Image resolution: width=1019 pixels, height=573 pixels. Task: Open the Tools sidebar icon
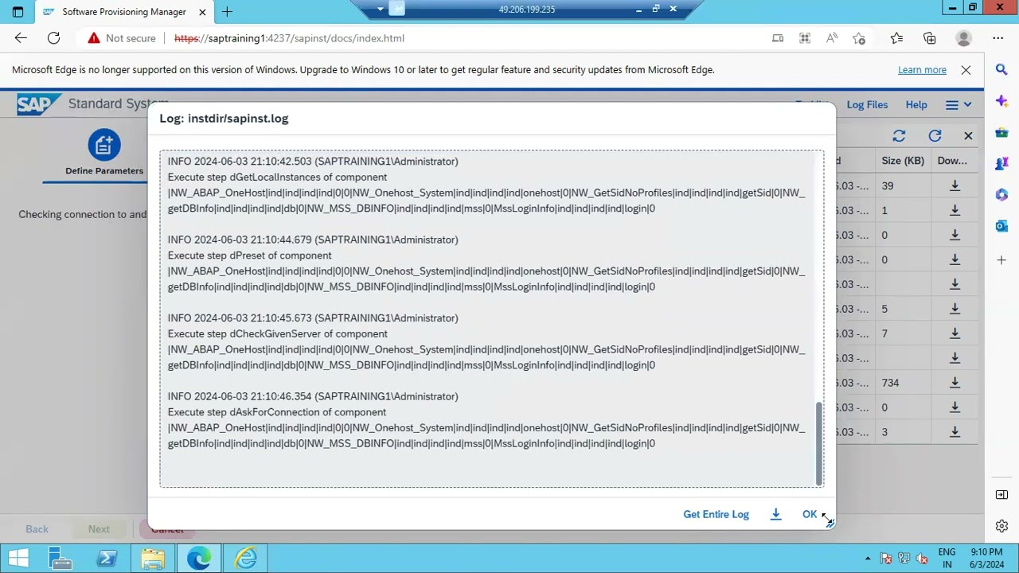click(x=1002, y=132)
